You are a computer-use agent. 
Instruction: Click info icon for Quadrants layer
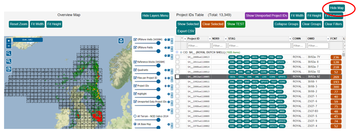(x=165, y=70)
